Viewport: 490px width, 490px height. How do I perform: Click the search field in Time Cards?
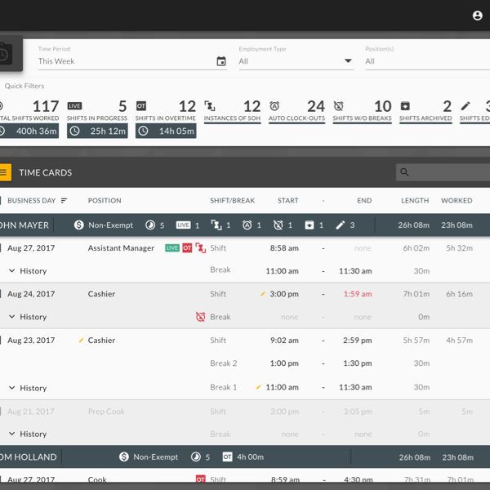[x=445, y=172]
